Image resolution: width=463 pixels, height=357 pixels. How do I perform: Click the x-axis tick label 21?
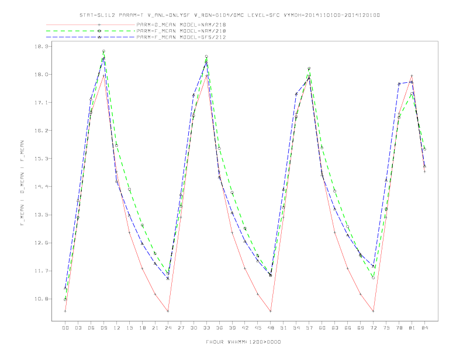tap(155, 328)
